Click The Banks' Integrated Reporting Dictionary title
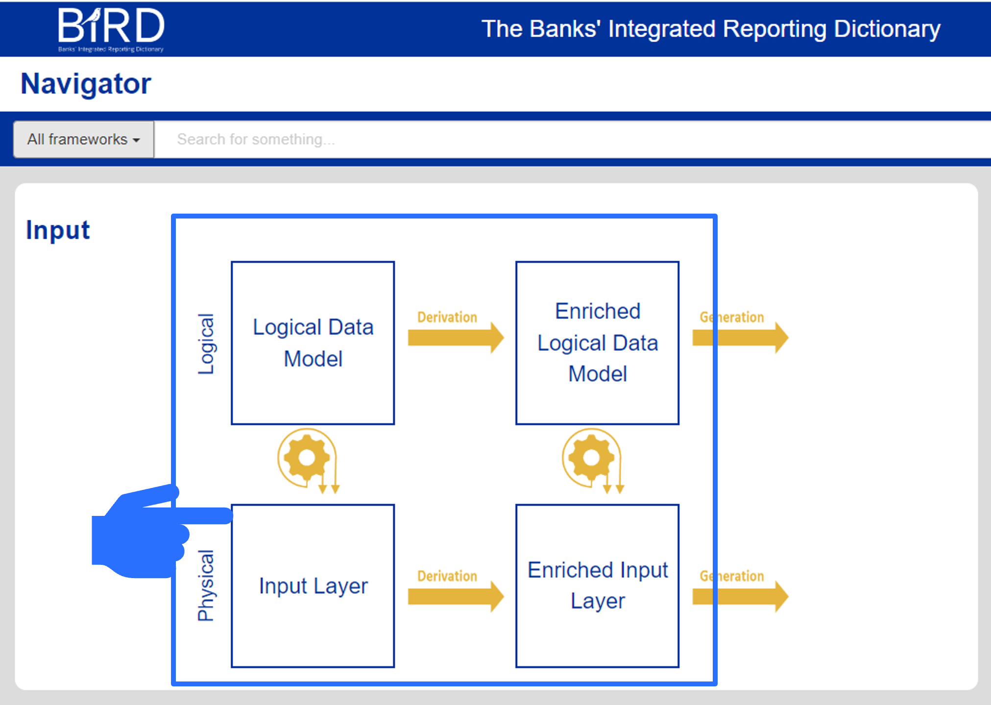This screenshot has width=991, height=705. click(x=710, y=28)
